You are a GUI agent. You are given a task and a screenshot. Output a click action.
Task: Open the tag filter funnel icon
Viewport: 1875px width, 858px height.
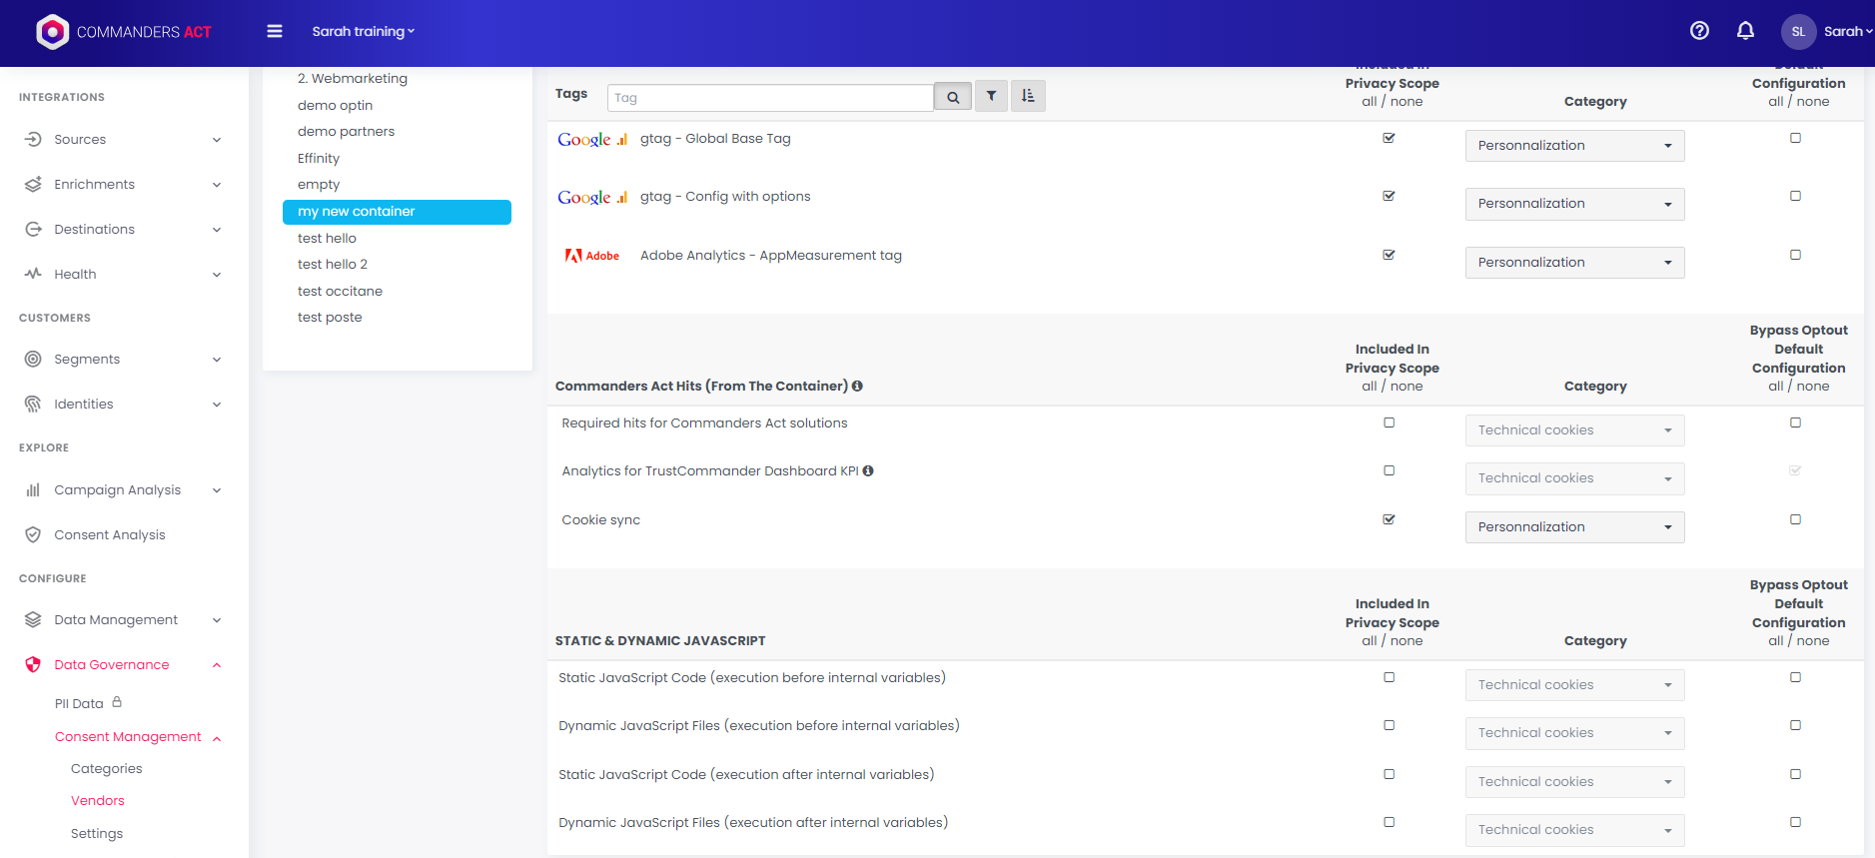pyautogui.click(x=991, y=96)
